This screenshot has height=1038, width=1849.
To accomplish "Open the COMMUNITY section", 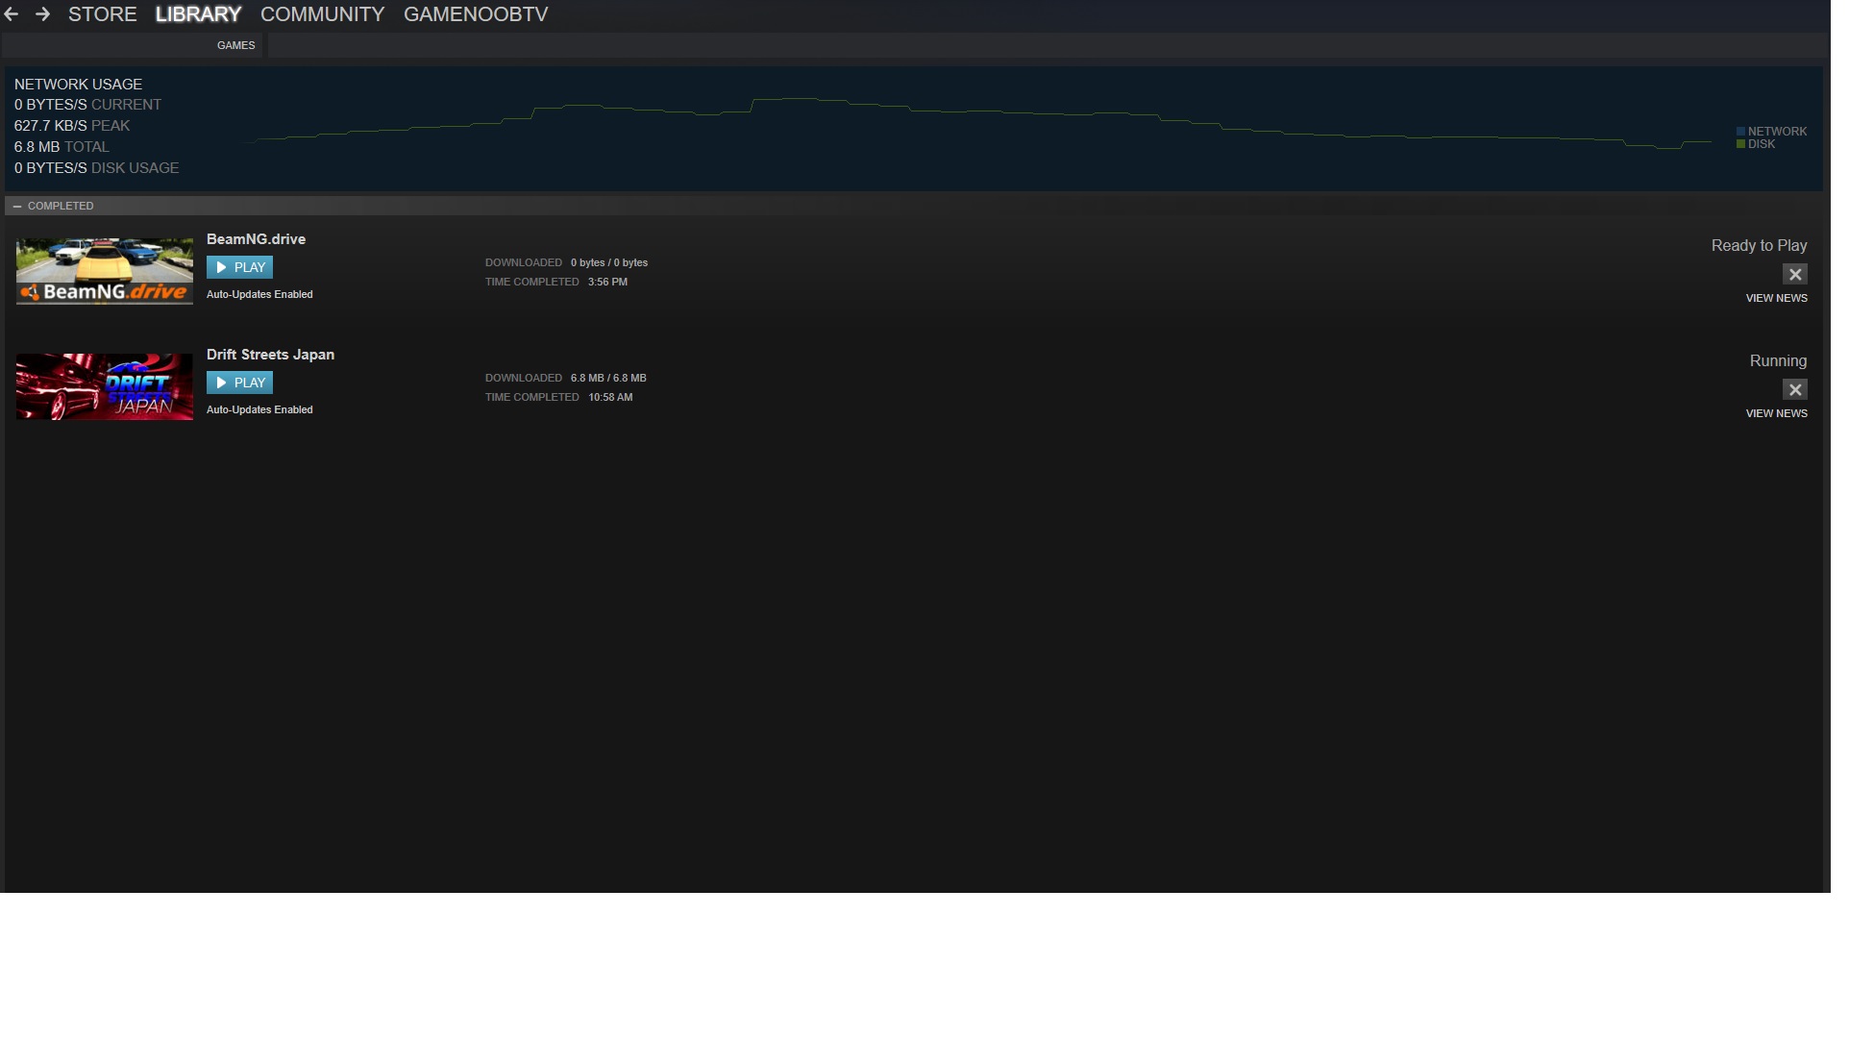I will tap(322, 14).
